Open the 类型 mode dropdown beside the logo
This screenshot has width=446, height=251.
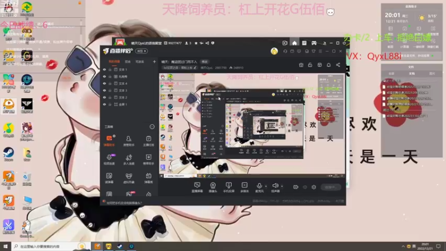point(141,51)
